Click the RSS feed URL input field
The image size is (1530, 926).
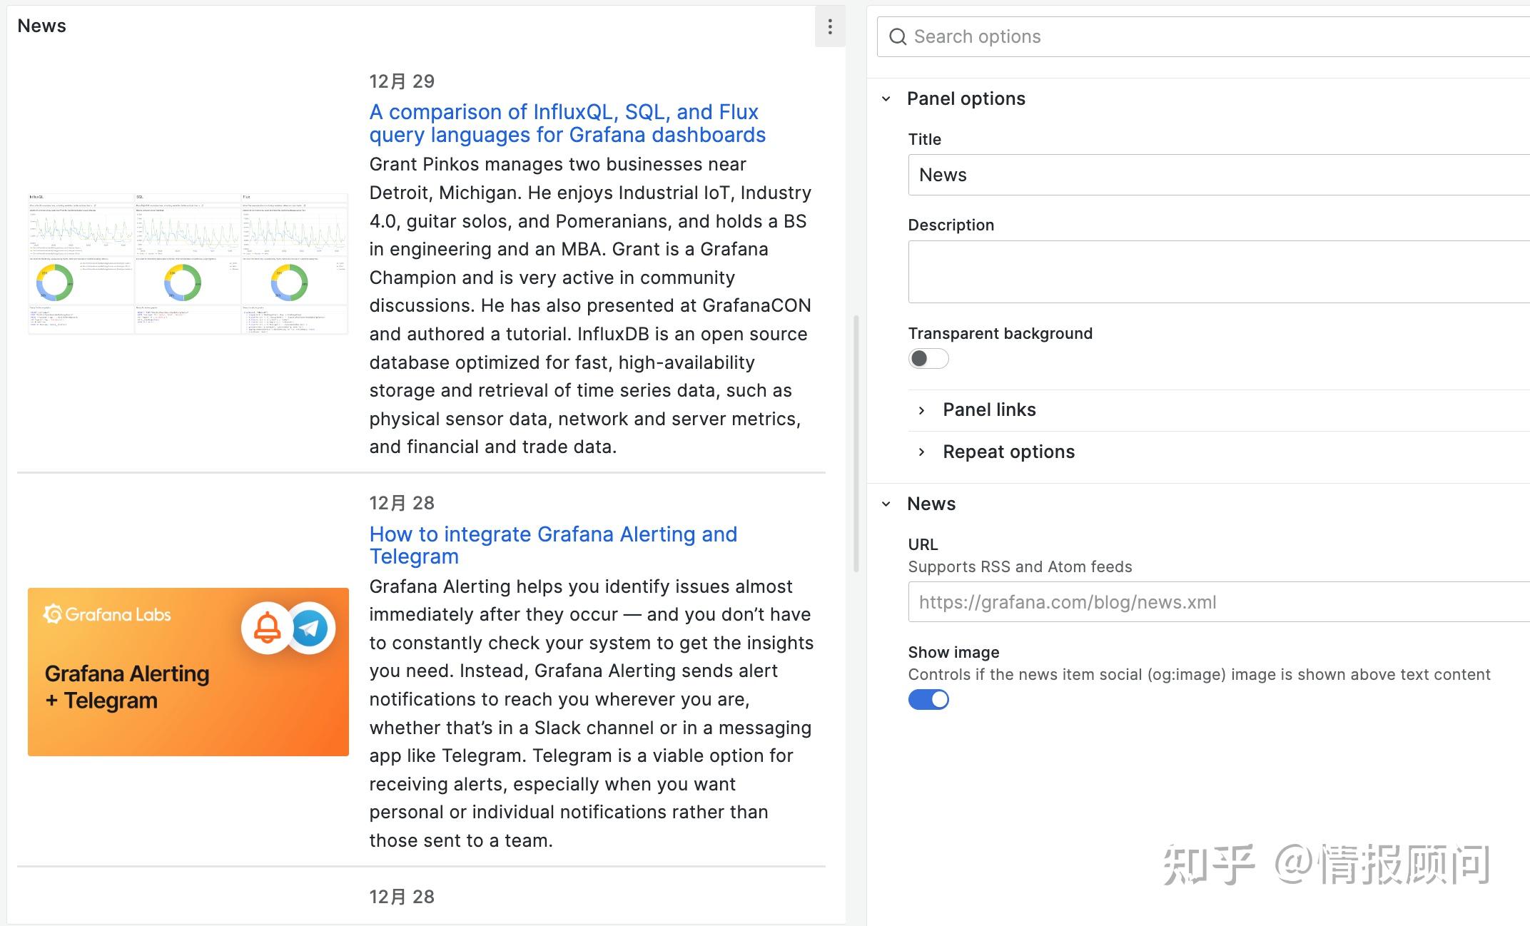point(1213,602)
